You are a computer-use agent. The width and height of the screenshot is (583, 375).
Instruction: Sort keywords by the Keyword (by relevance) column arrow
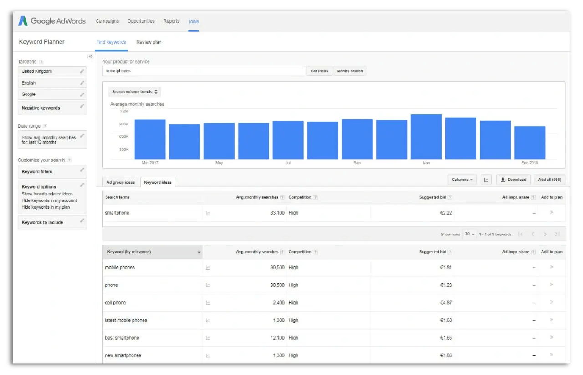[199, 251]
